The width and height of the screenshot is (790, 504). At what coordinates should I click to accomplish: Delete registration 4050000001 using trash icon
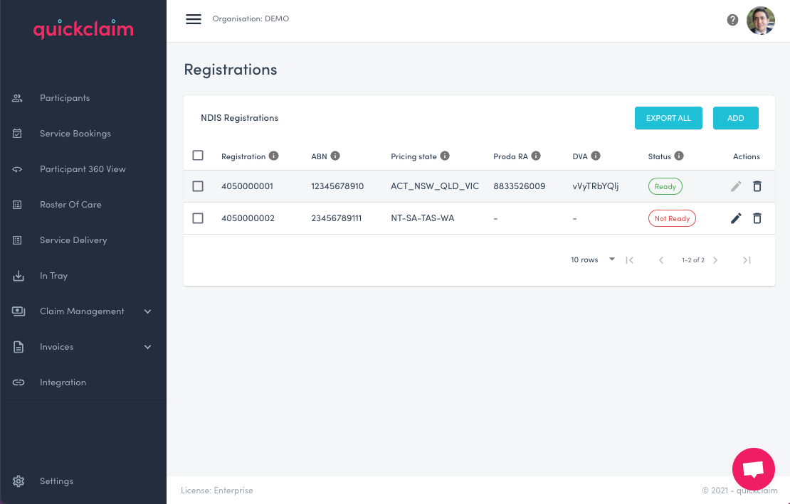click(x=757, y=186)
